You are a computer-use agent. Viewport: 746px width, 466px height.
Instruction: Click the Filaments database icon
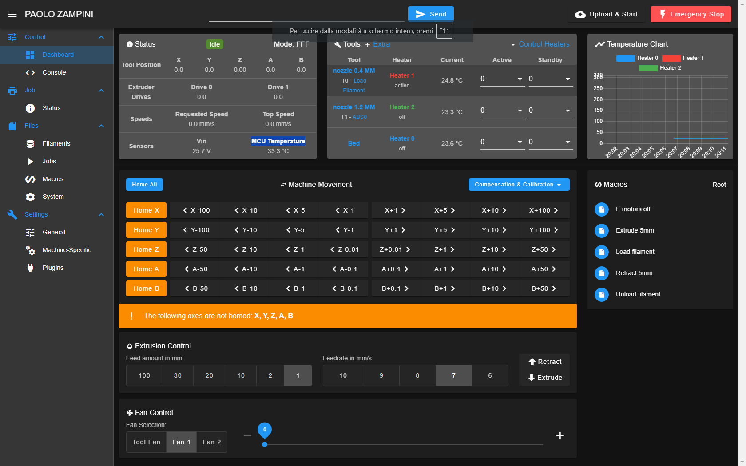pos(30,144)
